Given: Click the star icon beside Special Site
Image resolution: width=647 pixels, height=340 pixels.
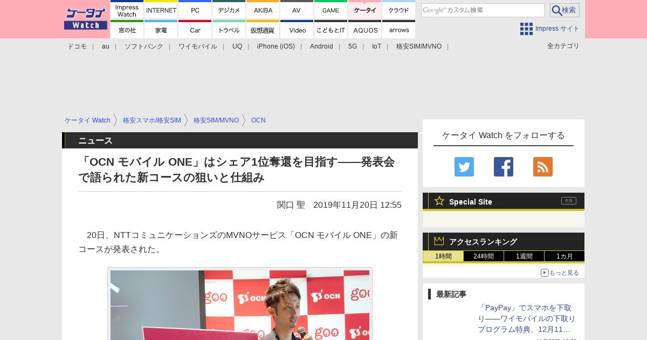Looking at the screenshot, I should point(439,201).
